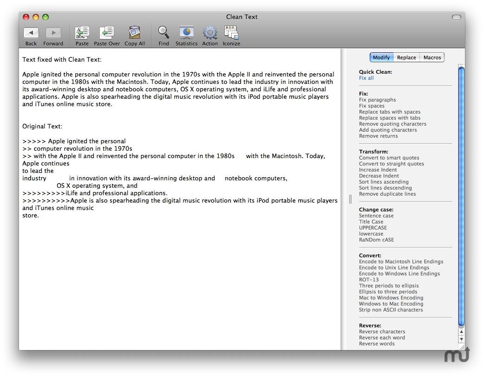Click Fix paragraphs
Image resolution: width=484 pixels, height=376 pixels.
(x=377, y=100)
